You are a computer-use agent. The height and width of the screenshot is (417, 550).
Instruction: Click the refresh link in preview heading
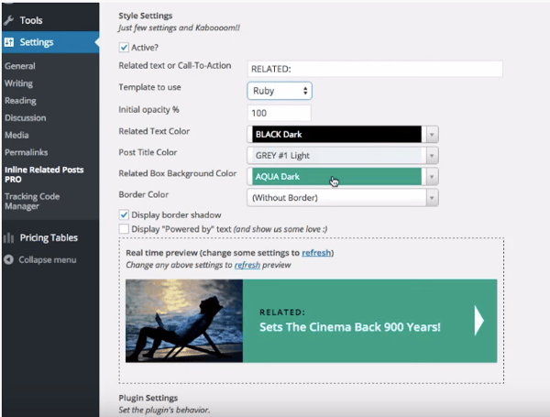(x=316, y=253)
